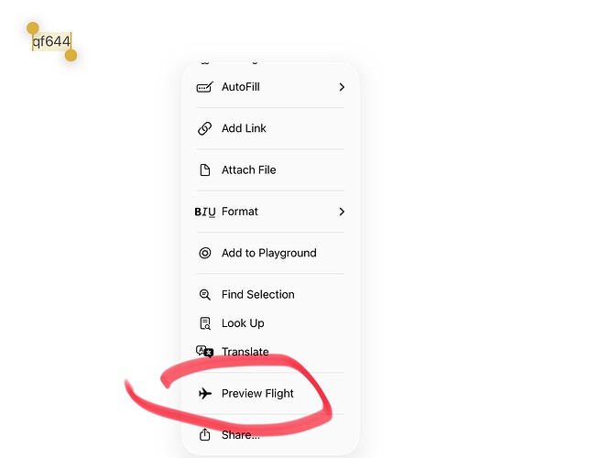Screen dimensions: 611x458
Task: Click the Add to Playground circle icon
Action: (204, 253)
